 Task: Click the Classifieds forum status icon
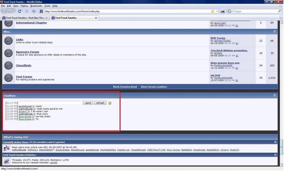[9, 65]
